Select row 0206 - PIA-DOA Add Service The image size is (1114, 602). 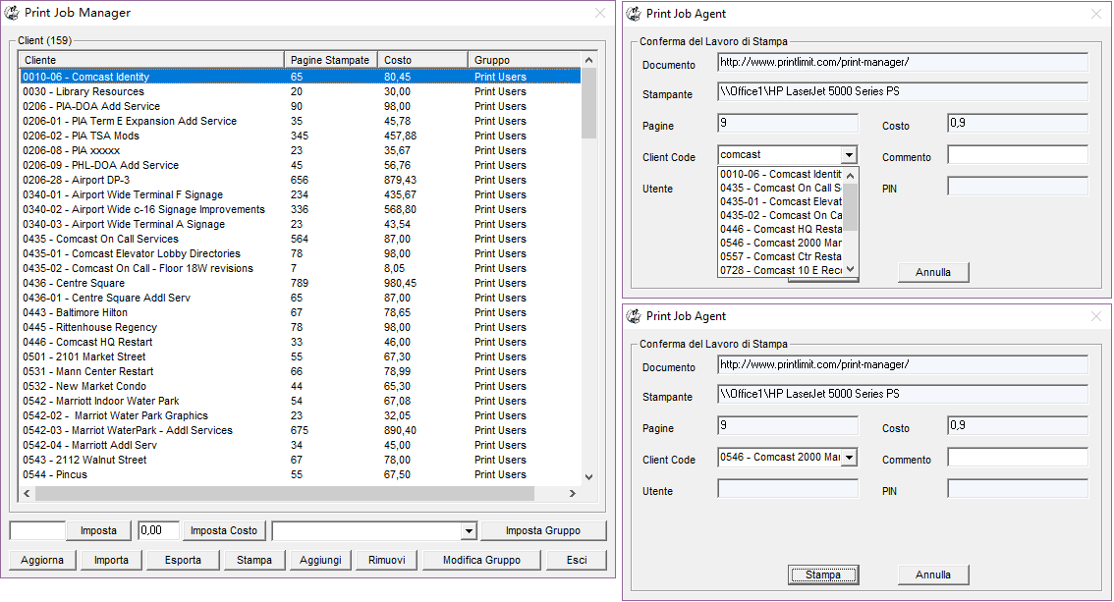tap(300, 106)
